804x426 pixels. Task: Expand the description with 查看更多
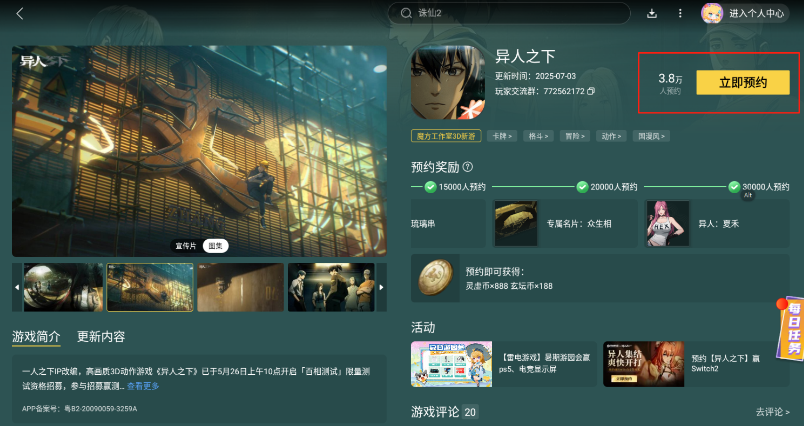(143, 386)
